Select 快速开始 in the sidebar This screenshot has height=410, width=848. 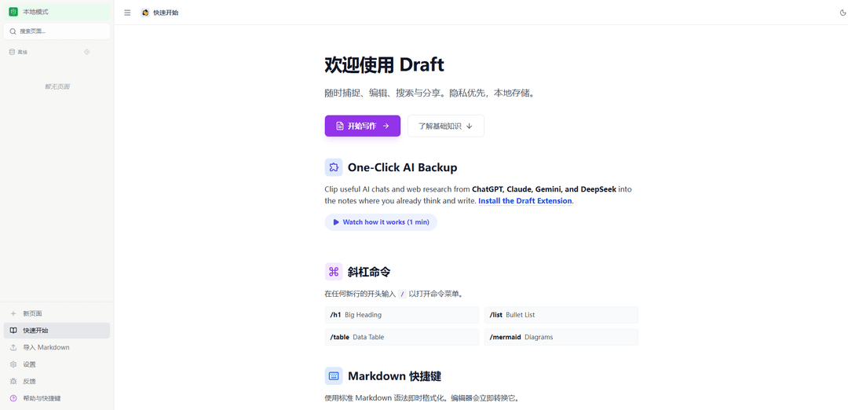[x=57, y=331]
